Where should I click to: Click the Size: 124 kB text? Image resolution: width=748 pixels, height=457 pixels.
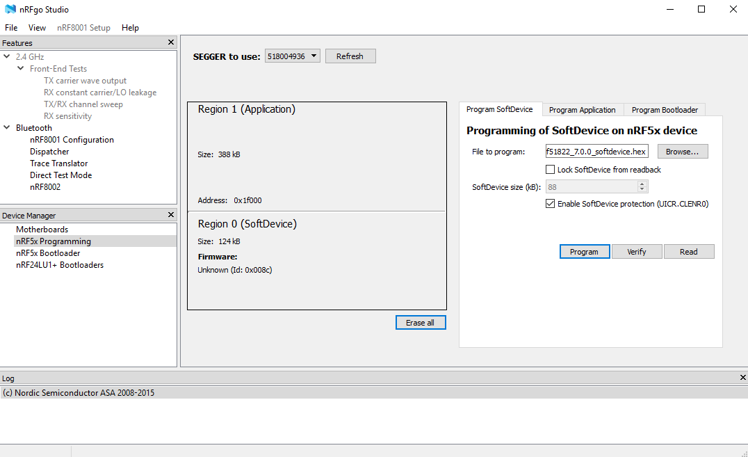pyautogui.click(x=219, y=241)
